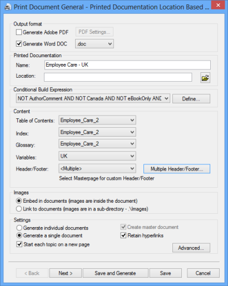This screenshot has height=286, width=228.
Task: Click the printer icon in title bar
Action: [8, 7]
